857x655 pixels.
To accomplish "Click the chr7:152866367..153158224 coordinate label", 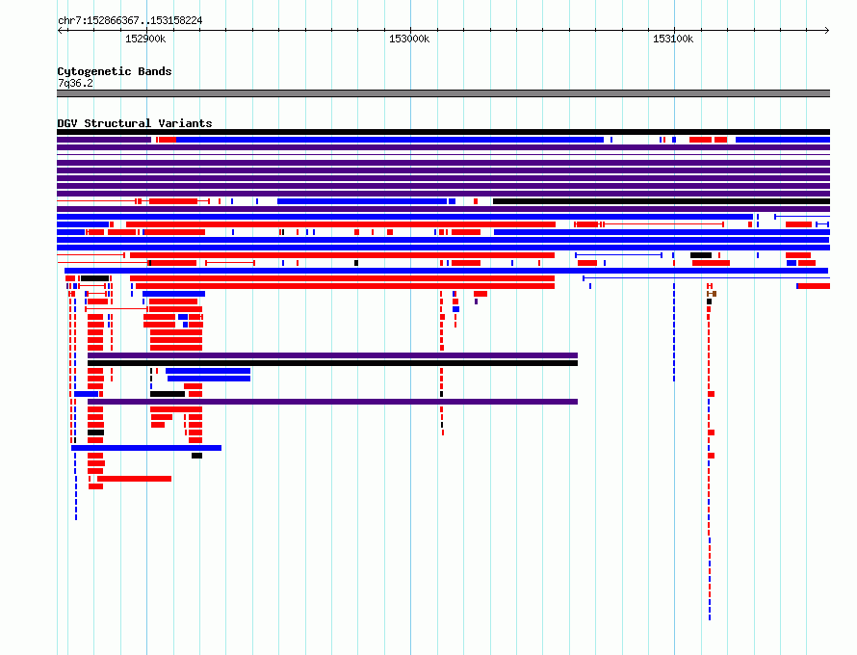I will [130, 20].
